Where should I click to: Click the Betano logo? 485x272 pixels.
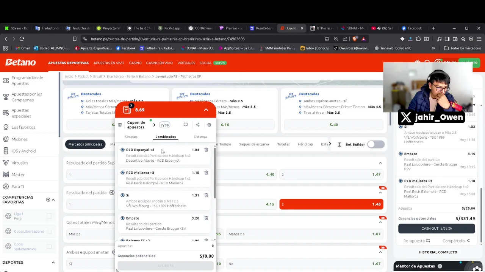pyautogui.click(x=20, y=63)
